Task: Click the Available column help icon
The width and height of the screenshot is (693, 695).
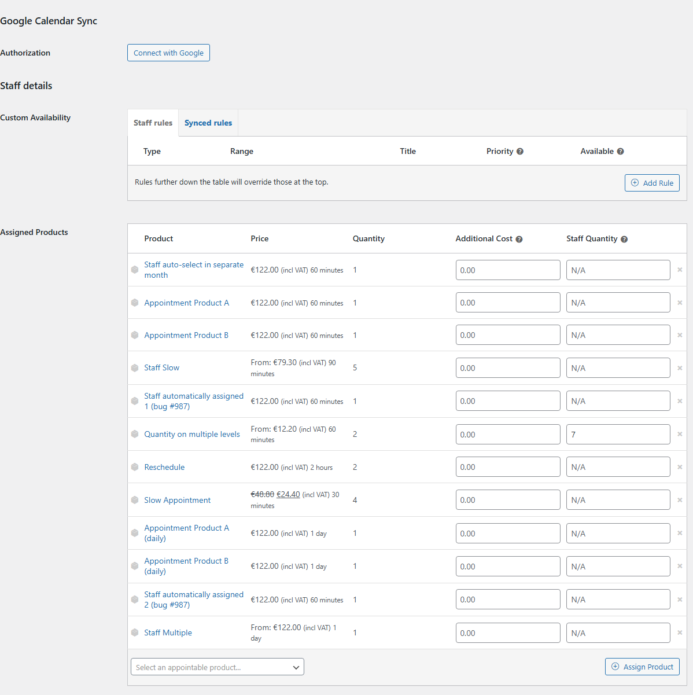Action: (621, 151)
